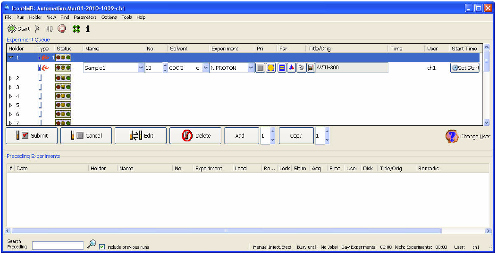Click the status lights of Sample1 experiment
The width and height of the screenshot is (497, 255).
pos(63,68)
